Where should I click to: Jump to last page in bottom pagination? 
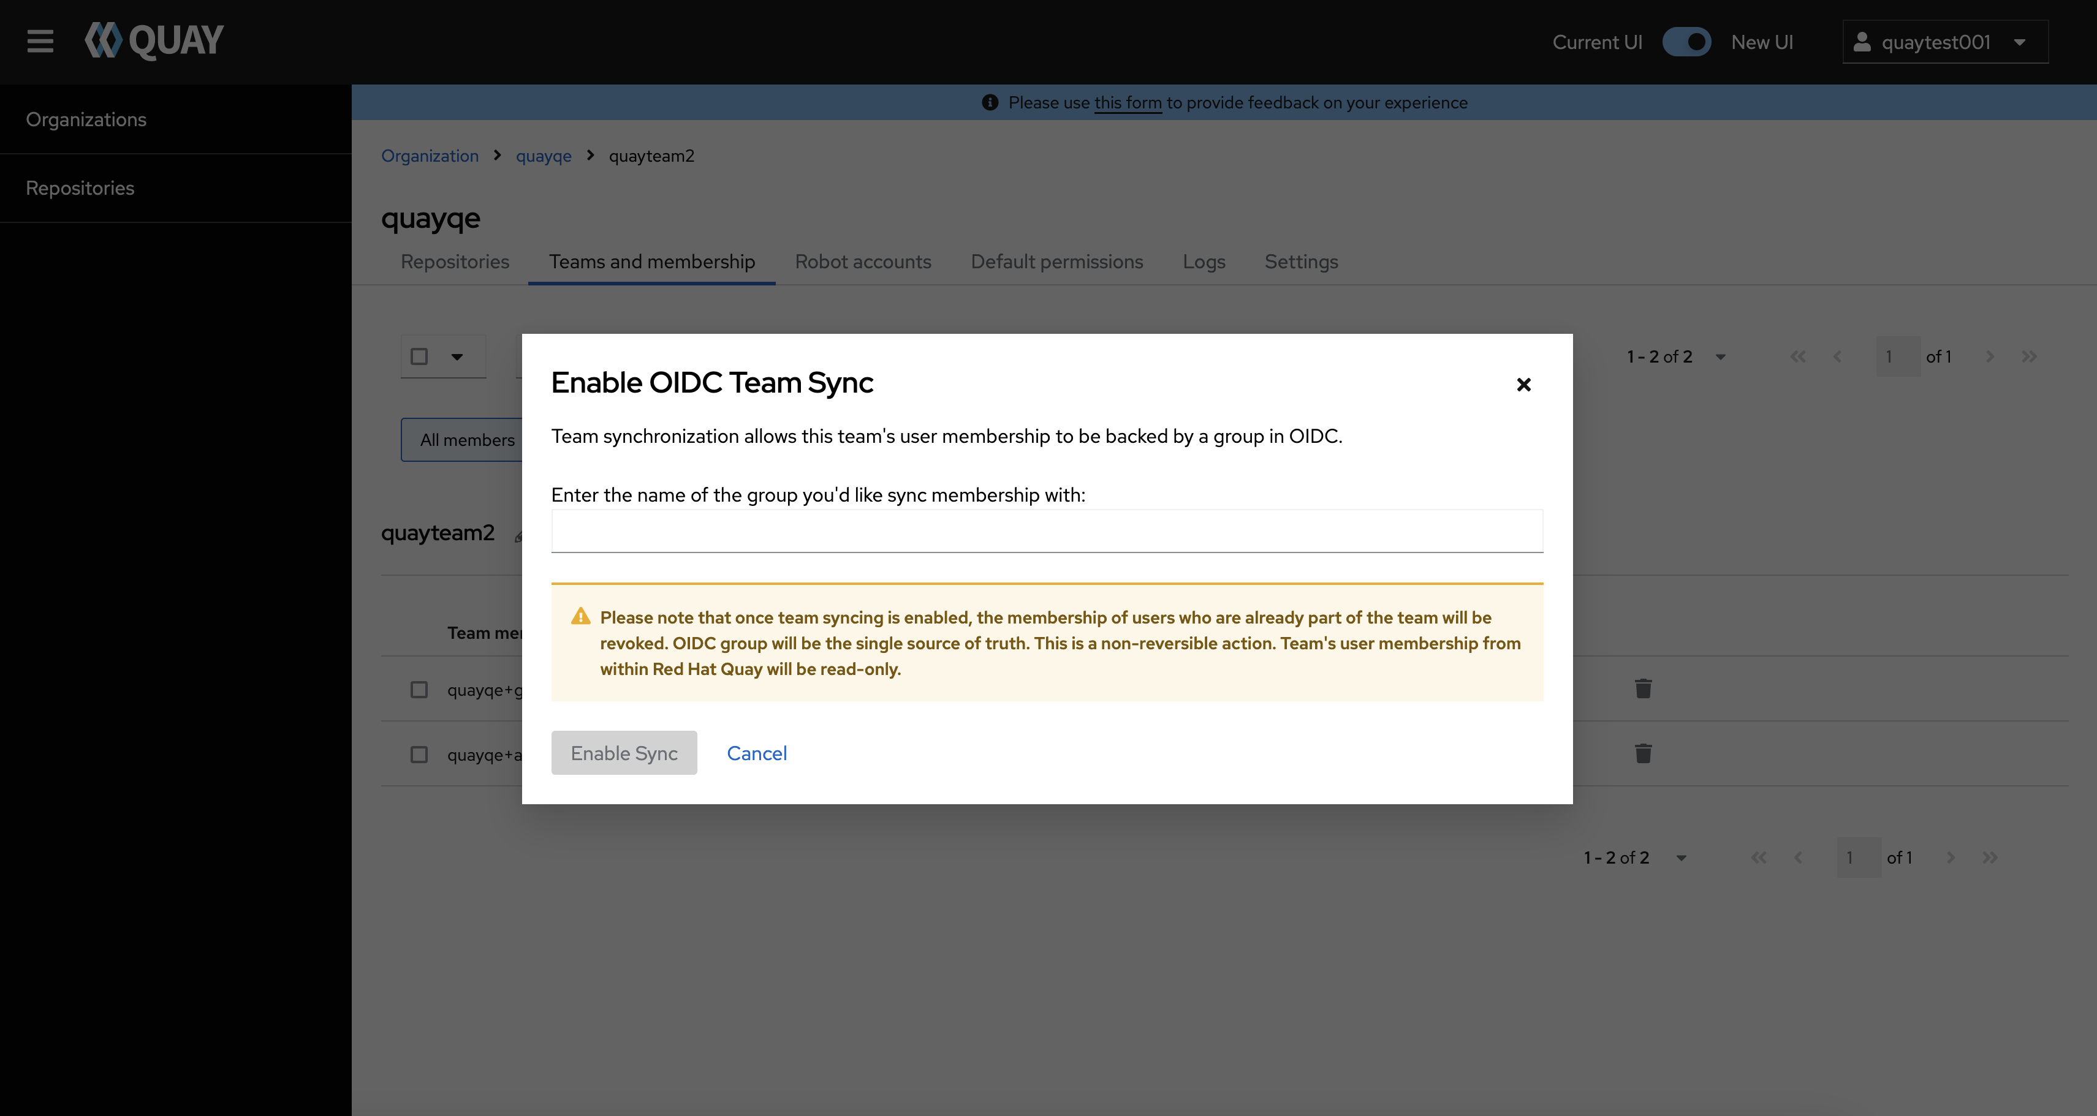tap(1990, 858)
